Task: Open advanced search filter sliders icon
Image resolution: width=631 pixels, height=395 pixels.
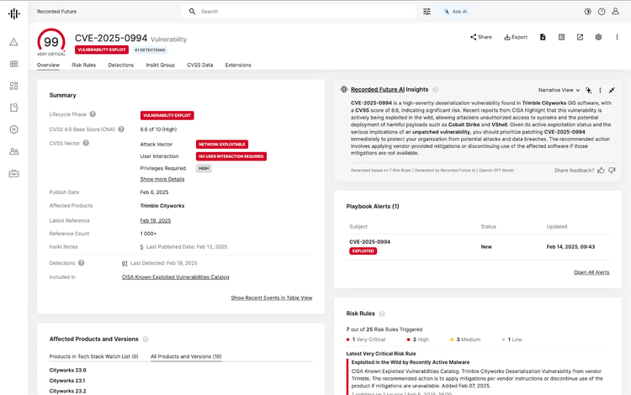Action: [x=427, y=12]
